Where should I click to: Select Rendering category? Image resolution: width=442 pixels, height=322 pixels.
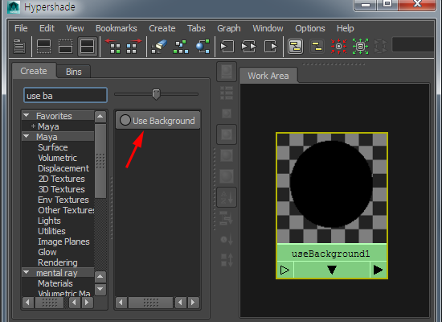[58, 262]
